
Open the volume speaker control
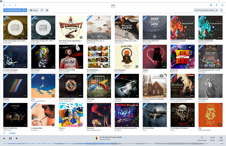tap(221, 139)
